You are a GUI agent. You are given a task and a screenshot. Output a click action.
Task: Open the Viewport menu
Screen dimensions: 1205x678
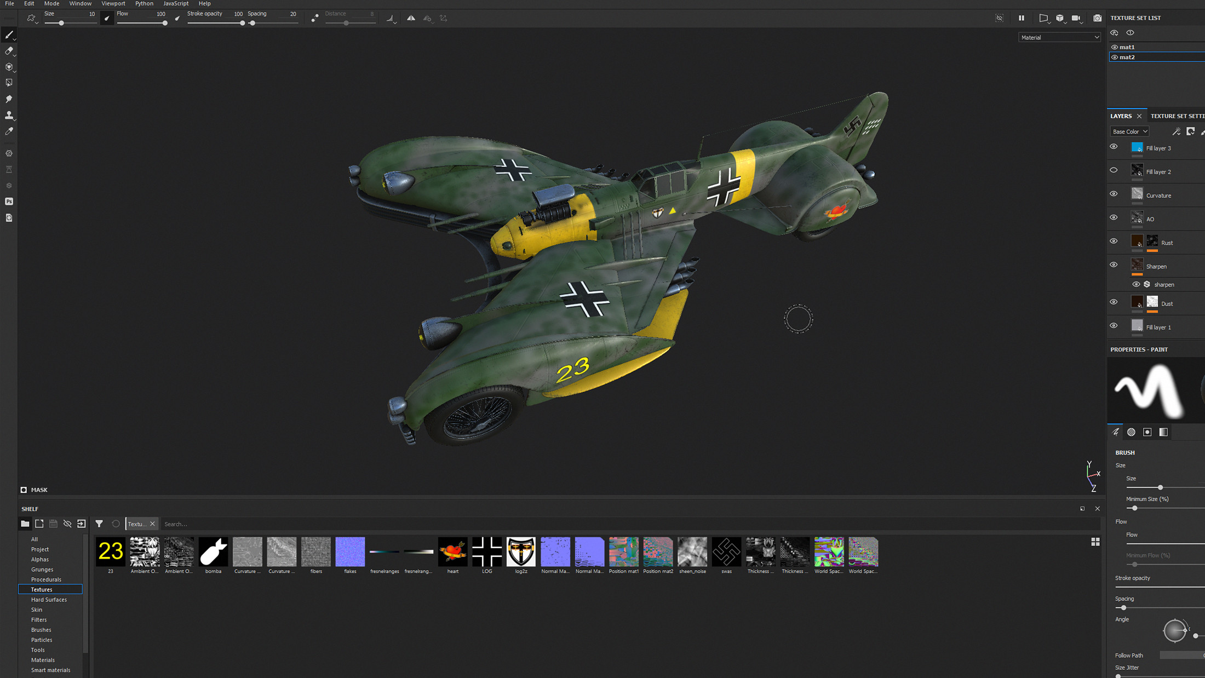pyautogui.click(x=113, y=3)
